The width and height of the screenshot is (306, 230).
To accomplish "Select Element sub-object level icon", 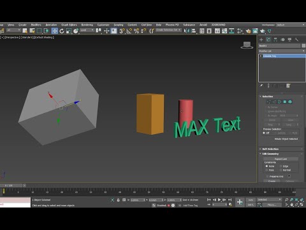I will tap(290, 102).
